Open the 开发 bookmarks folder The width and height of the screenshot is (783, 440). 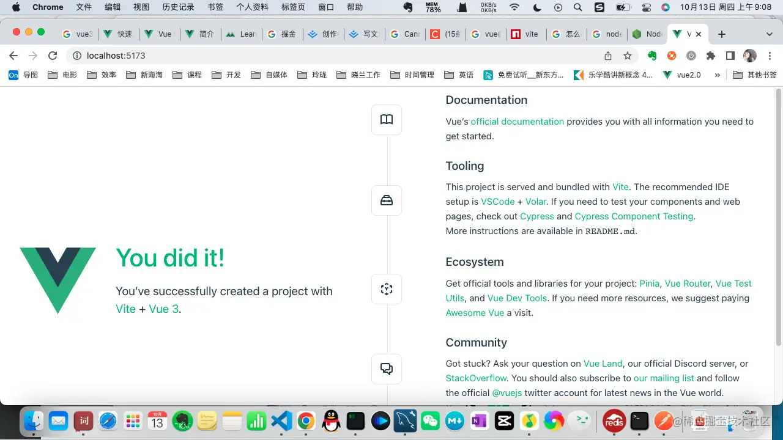click(226, 75)
